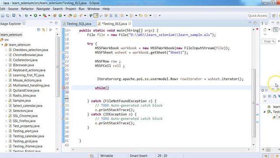Click the Package Explorer vertical scrollbar
This screenshot has height=158, width=280.
[x=57, y=67]
